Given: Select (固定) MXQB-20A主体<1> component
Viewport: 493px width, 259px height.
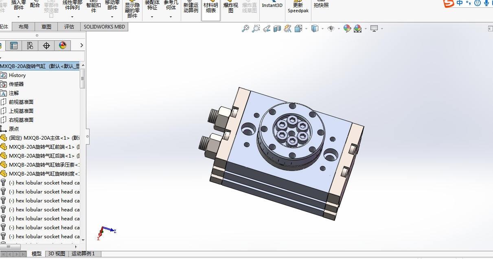Looking at the screenshot, I should pos(40,138).
